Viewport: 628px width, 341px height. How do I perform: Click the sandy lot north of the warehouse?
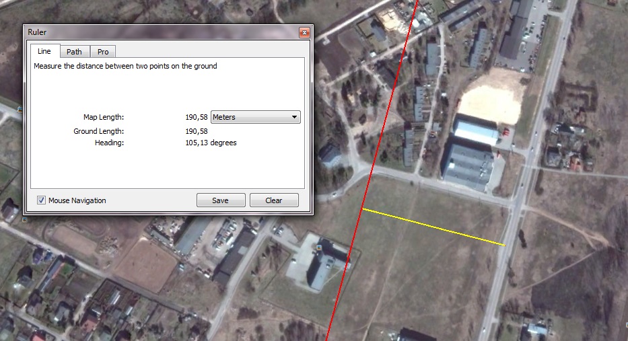(491, 96)
